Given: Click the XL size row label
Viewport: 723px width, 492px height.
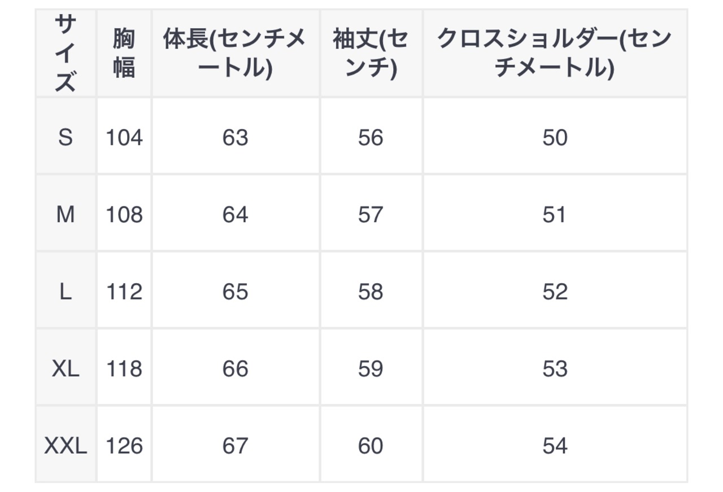Looking at the screenshot, I should [x=66, y=369].
